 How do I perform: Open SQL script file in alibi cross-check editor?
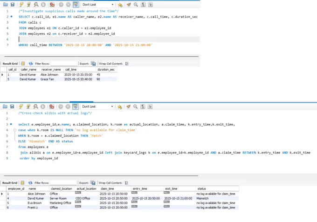point(5,107)
